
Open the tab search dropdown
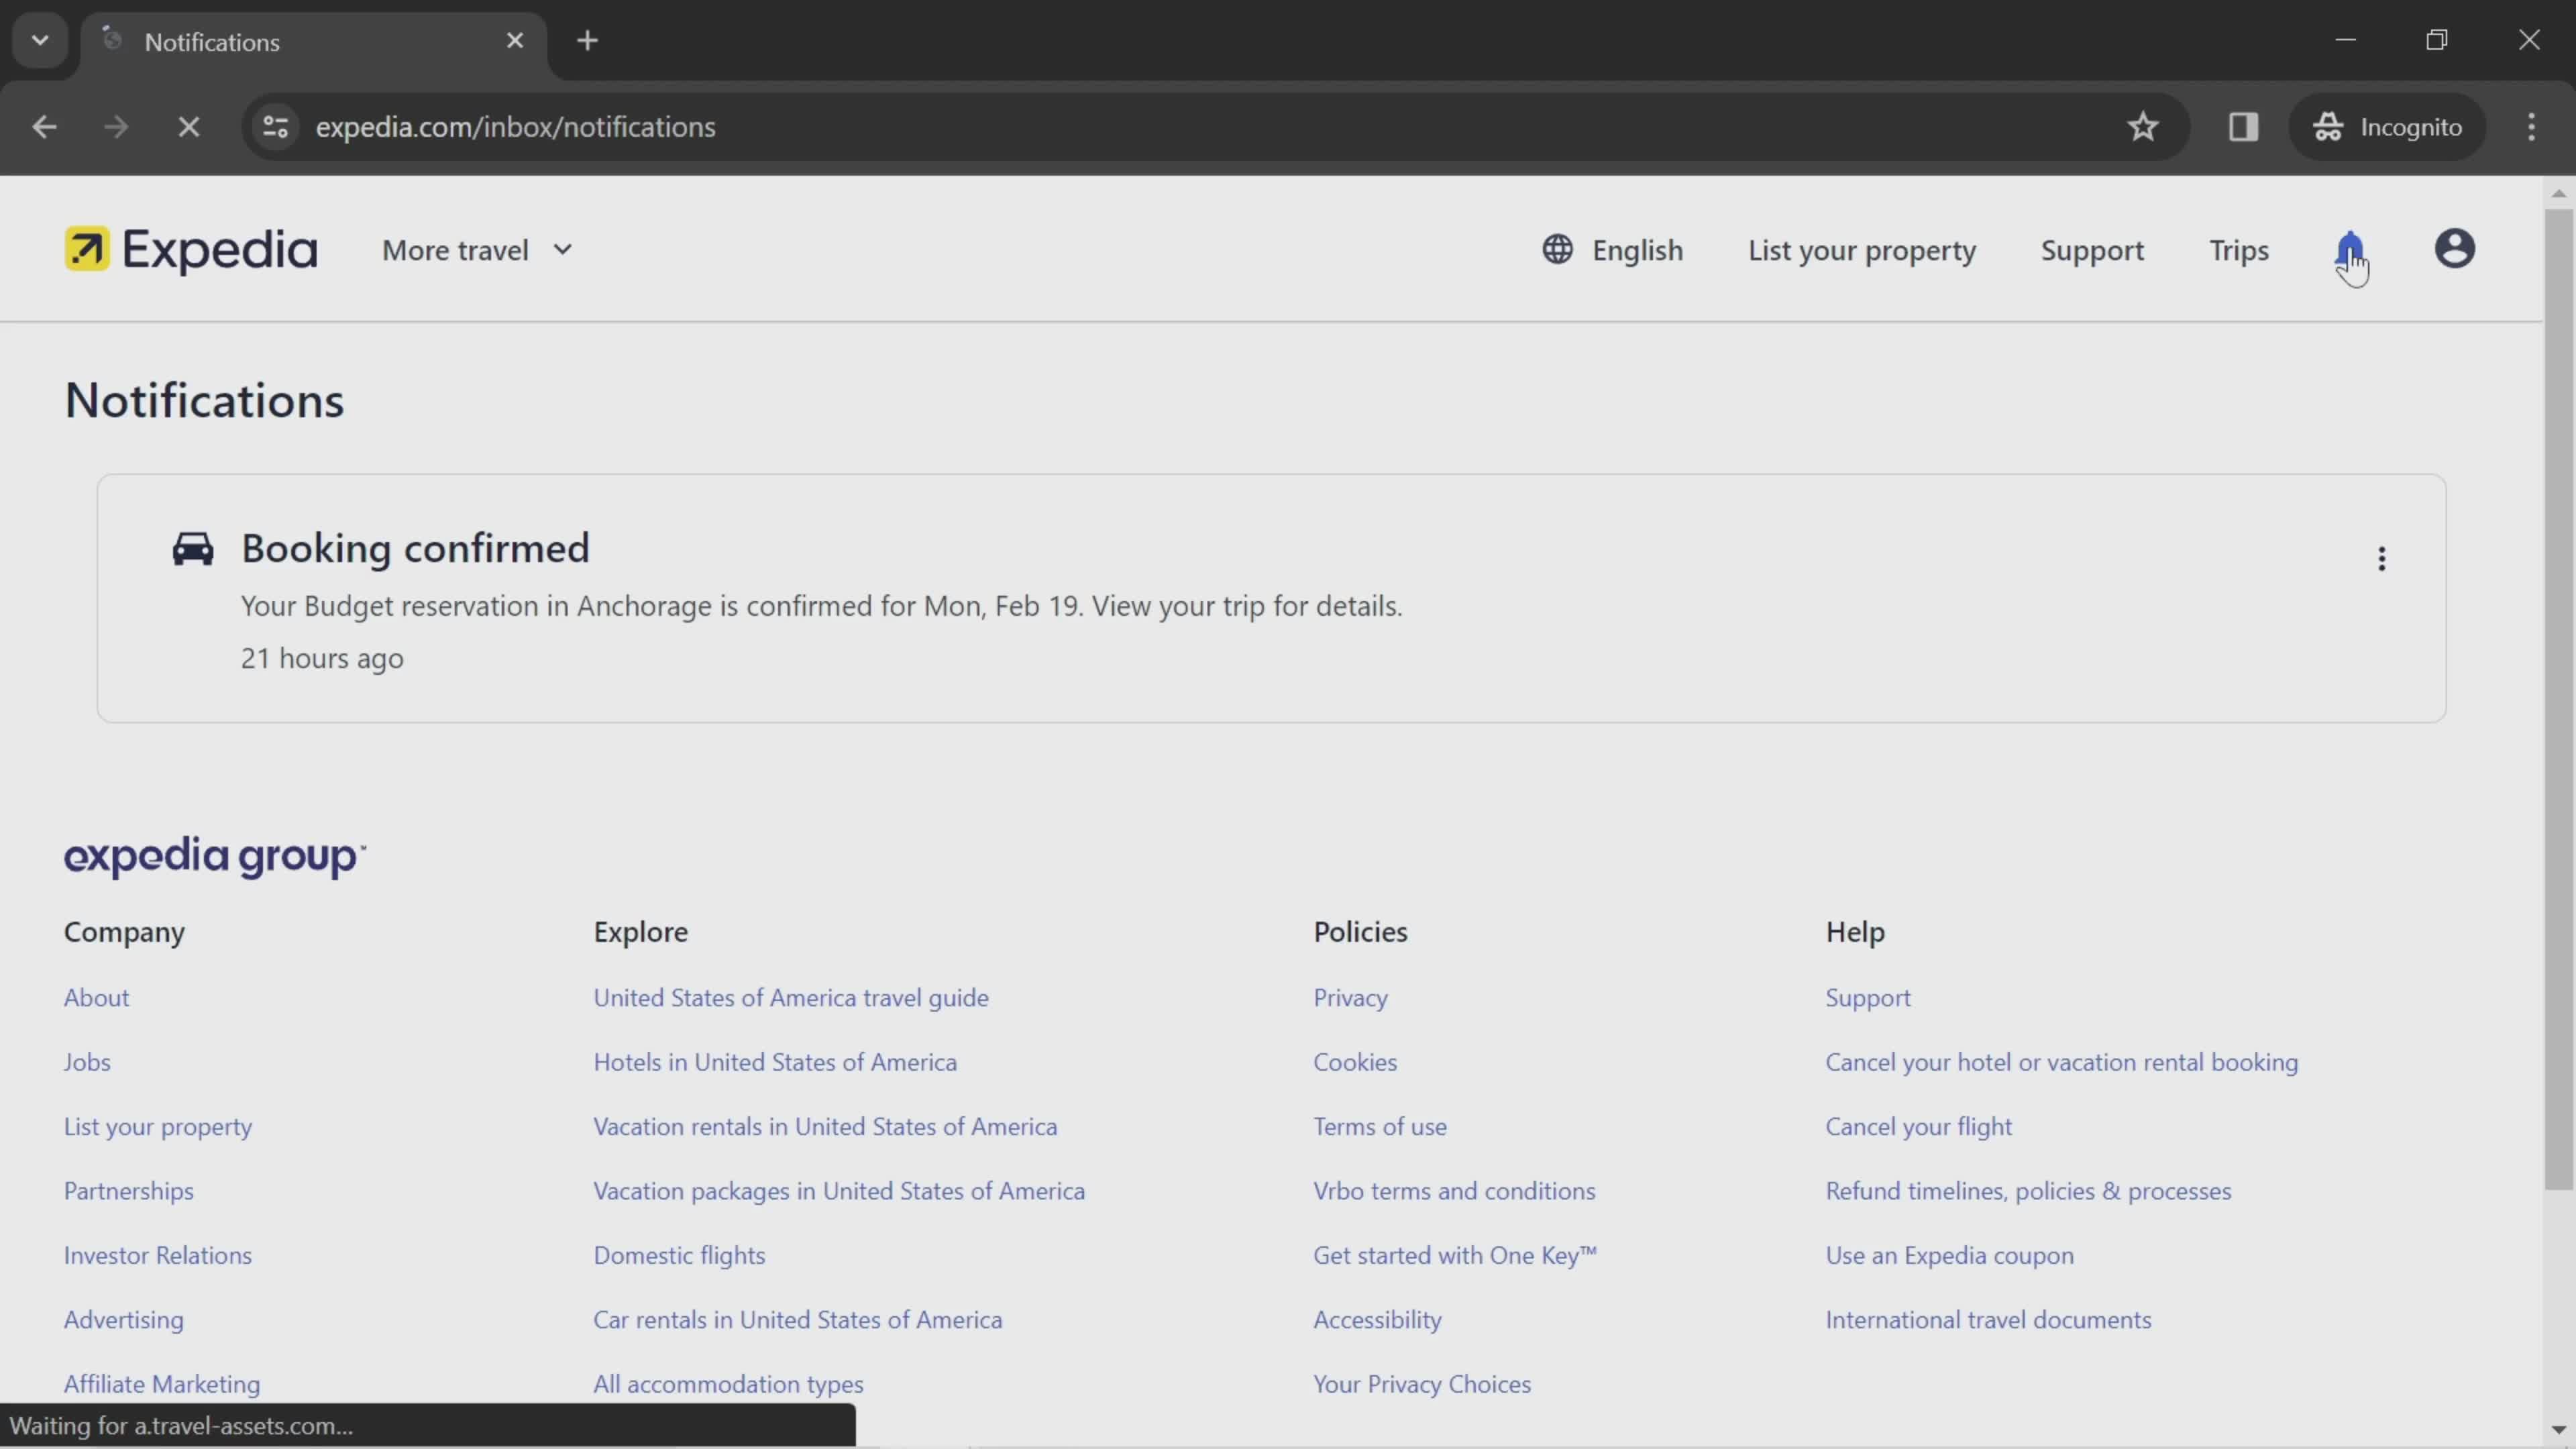pos(40,41)
